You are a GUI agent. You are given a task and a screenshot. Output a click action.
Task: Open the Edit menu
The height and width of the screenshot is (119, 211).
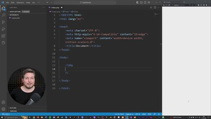point(13,2)
